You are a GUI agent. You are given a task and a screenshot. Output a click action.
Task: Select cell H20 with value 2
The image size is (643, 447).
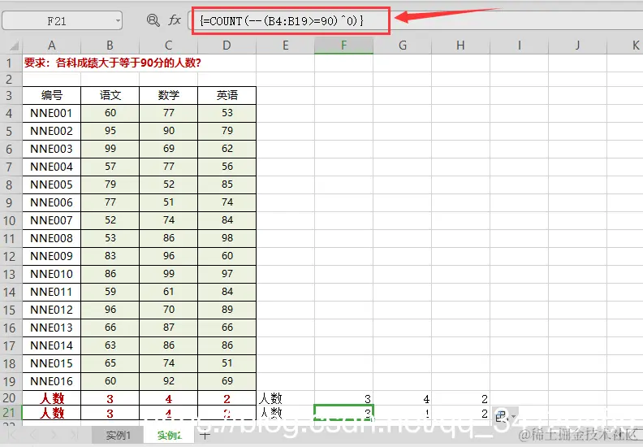pyautogui.click(x=460, y=398)
